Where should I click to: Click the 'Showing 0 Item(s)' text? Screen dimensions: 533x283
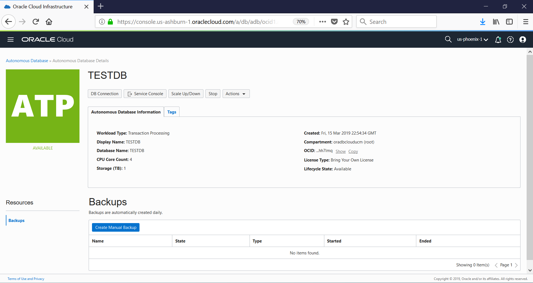point(473,265)
